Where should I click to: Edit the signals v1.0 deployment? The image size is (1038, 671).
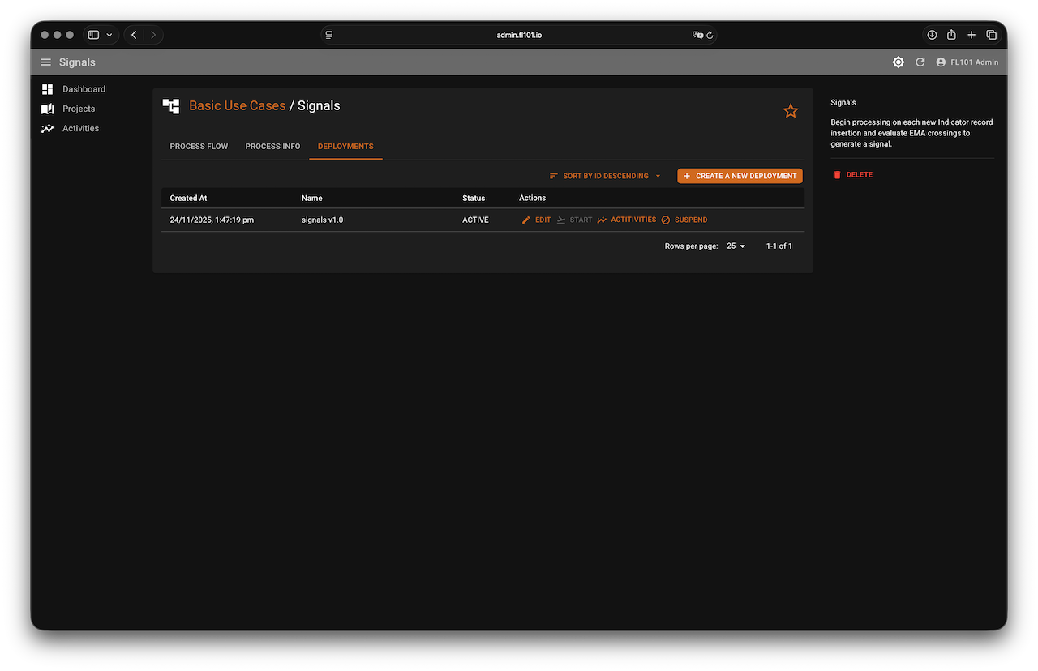tap(536, 220)
